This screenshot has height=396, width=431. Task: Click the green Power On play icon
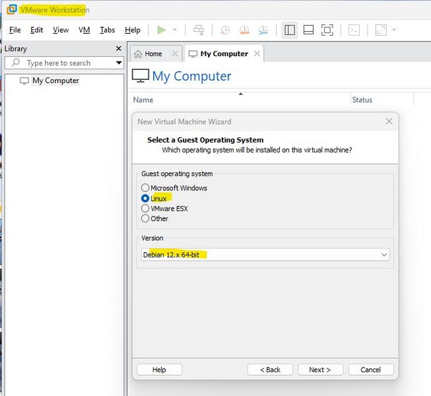coord(161,30)
